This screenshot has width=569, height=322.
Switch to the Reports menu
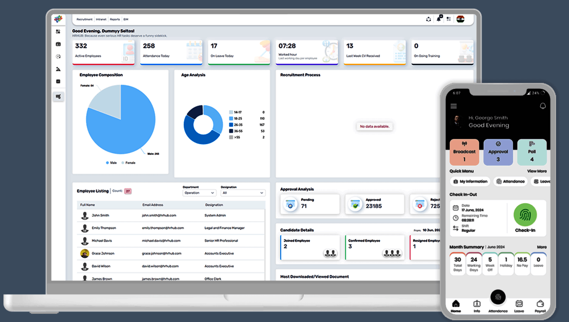tap(115, 19)
